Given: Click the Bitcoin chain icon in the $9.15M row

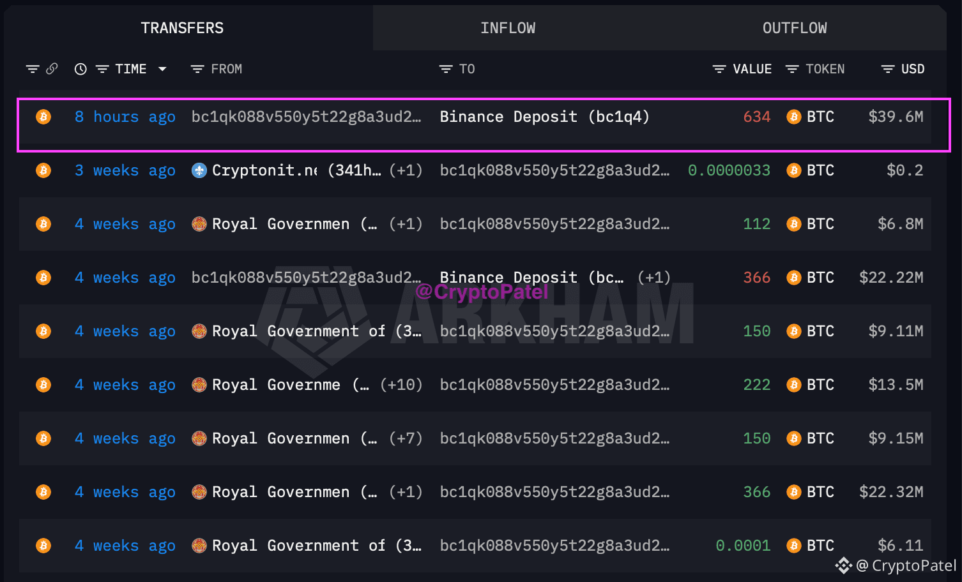Looking at the screenshot, I should click(x=43, y=438).
